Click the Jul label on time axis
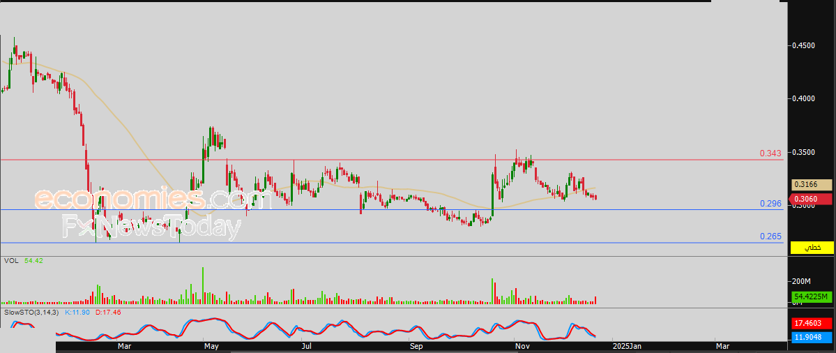 (305, 346)
